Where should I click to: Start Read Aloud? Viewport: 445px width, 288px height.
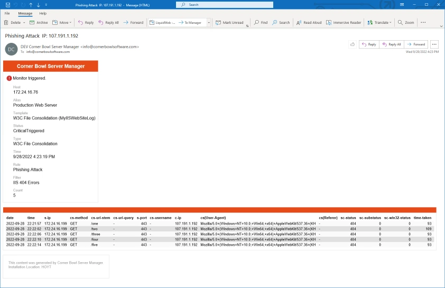309,22
